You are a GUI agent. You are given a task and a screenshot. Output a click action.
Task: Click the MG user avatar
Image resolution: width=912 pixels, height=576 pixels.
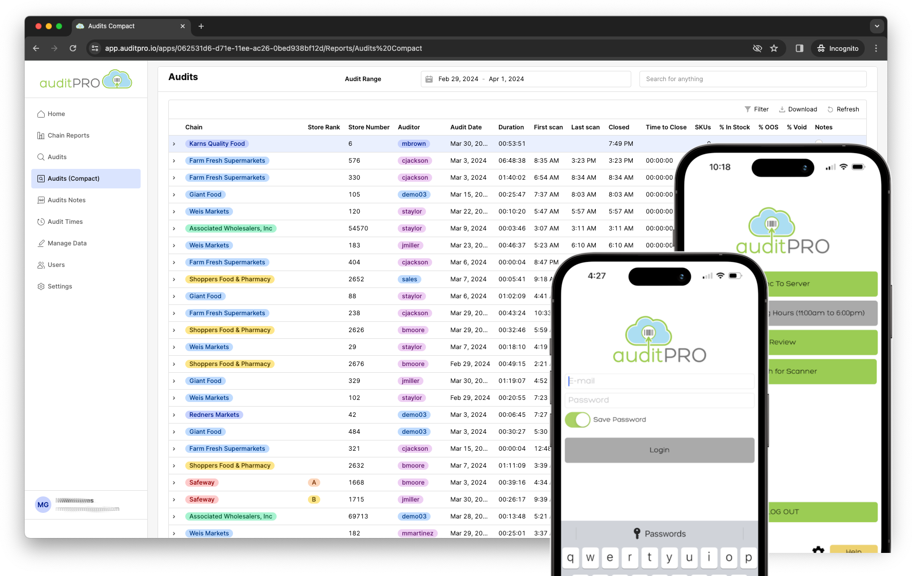point(43,505)
